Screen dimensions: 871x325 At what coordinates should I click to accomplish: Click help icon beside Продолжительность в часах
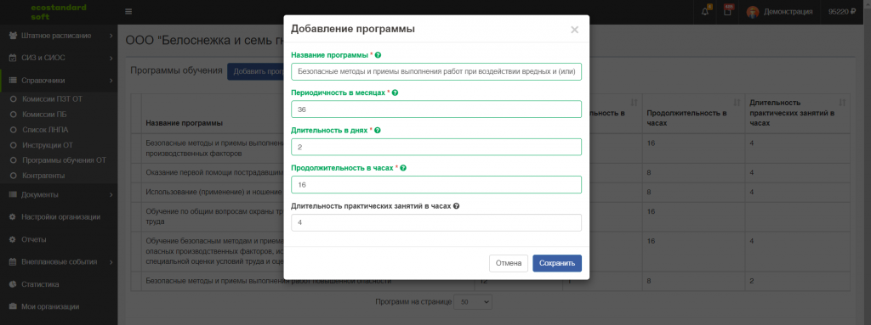(x=403, y=168)
